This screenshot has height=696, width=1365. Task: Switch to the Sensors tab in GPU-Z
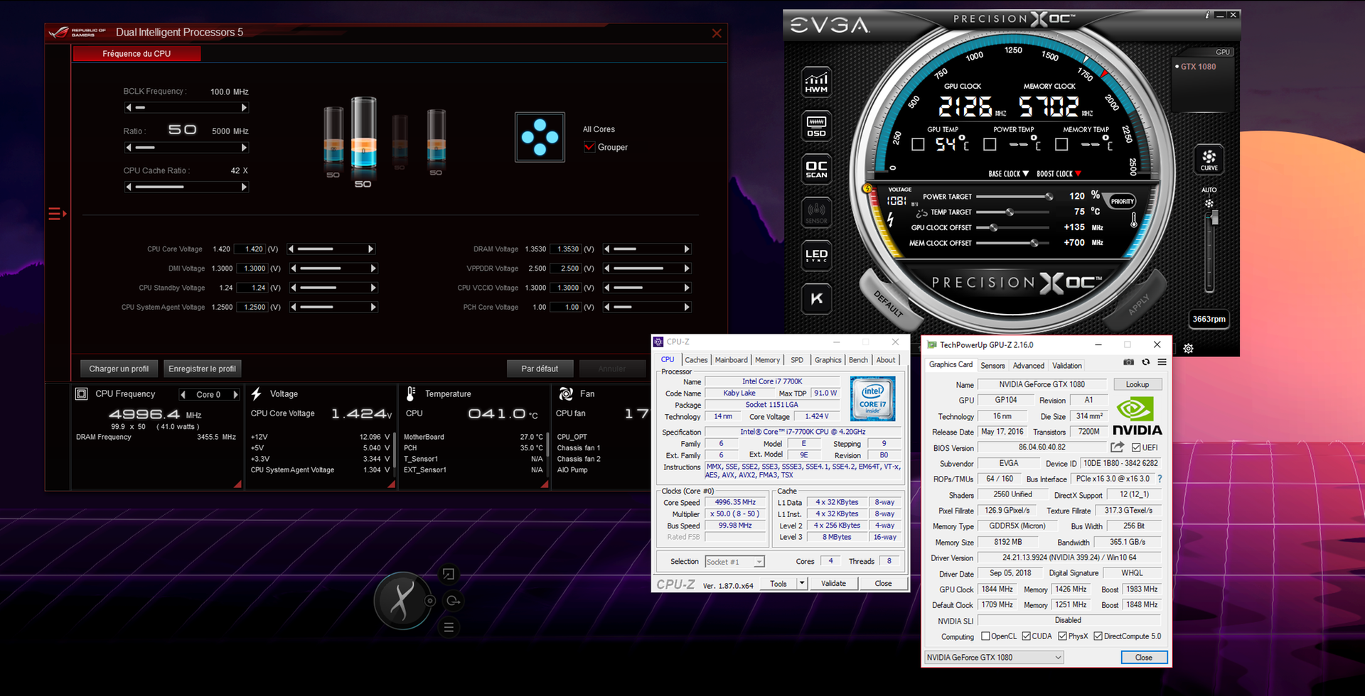[x=992, y=366]
